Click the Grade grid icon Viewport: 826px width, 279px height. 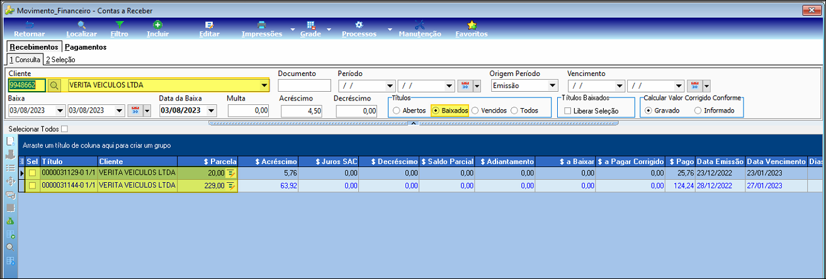tap(310, 25)
